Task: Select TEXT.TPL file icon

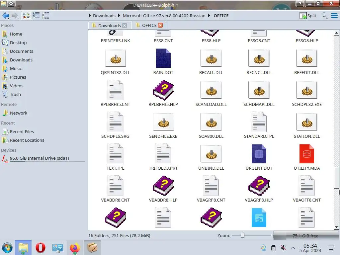Action: coord(115,154)
